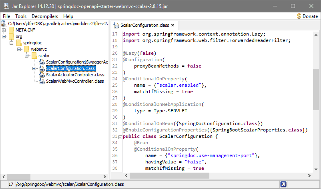Screen dimensions: 321x189
Task: Click the jar root path node
Action: pos(58,24)
